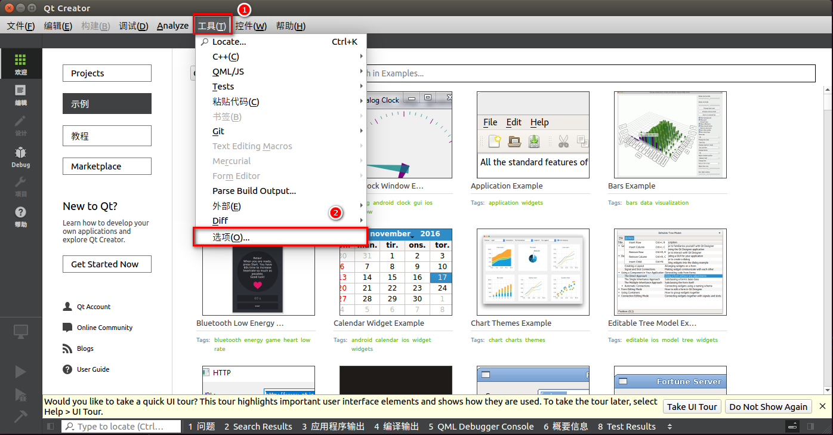Click the Start Debugging icon
833x435 pixels.
20,394
